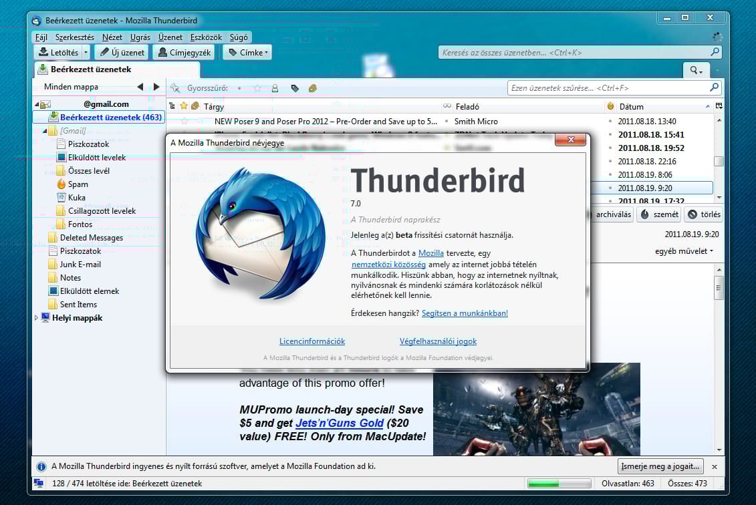Open the Címjegyzék address book
The height and width of the screenshot is (505, 756).
pos(184,52)
